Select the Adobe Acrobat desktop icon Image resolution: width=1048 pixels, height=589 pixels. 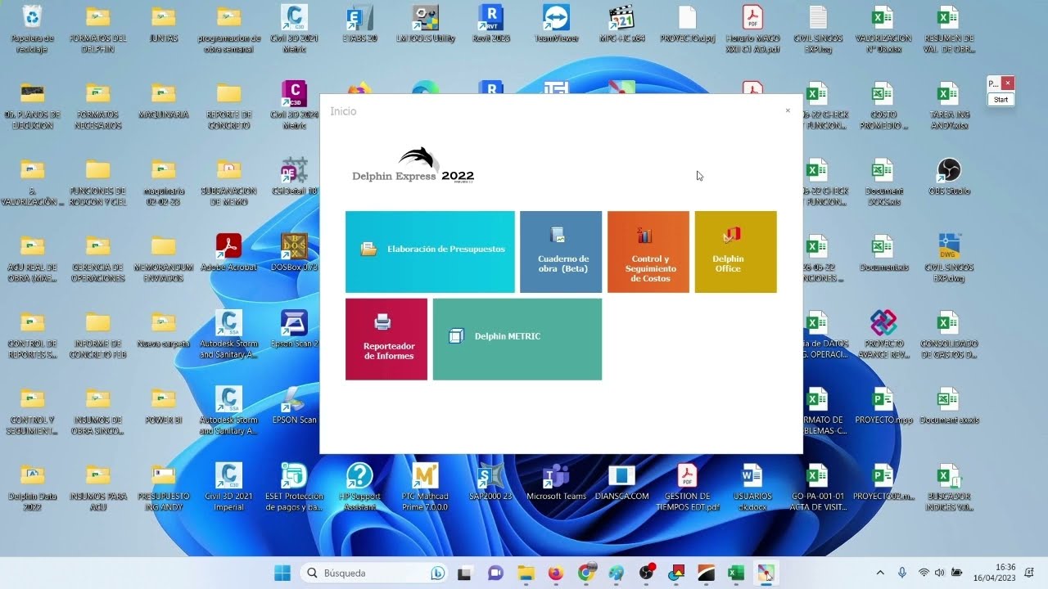tap(229, 252)
